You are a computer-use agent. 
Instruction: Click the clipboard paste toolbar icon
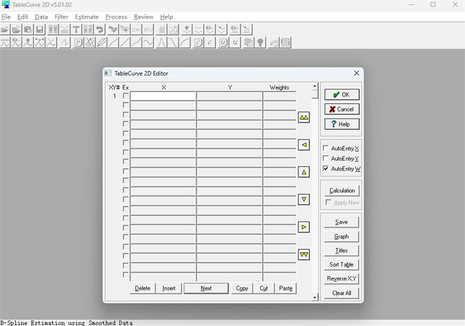[x=28, y=30]
